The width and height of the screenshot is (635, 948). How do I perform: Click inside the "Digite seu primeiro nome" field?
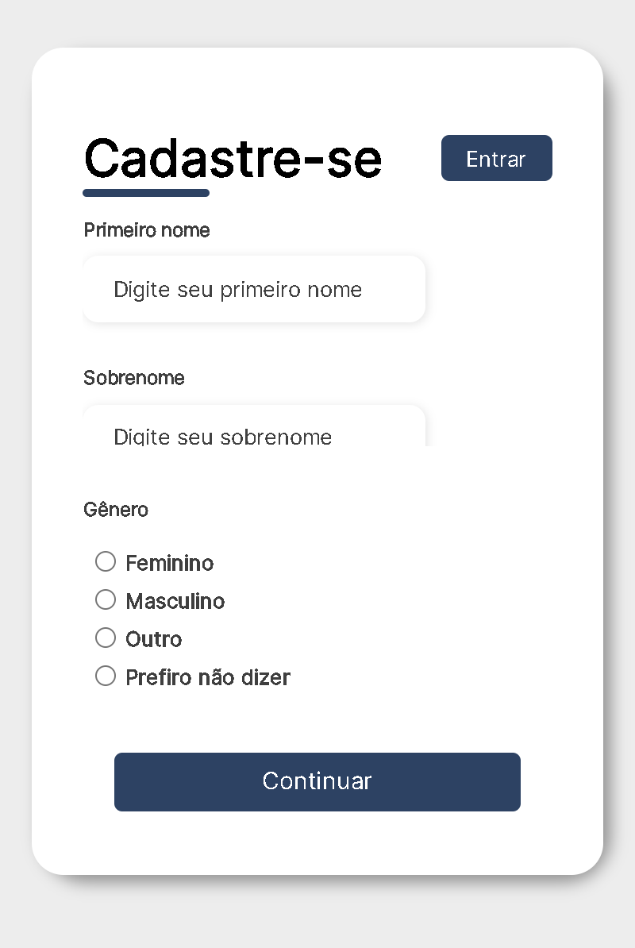(254, 289)
